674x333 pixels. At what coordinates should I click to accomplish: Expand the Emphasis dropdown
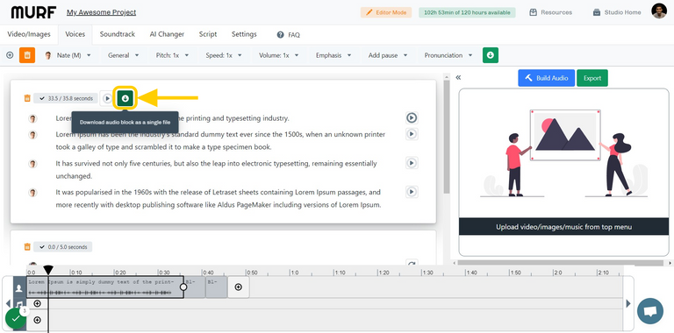[333, 55]
